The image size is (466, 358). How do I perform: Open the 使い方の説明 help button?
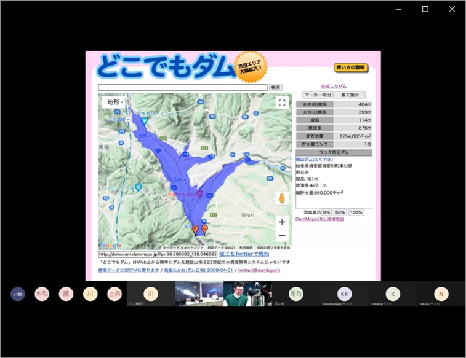click(x=352, y=68)
